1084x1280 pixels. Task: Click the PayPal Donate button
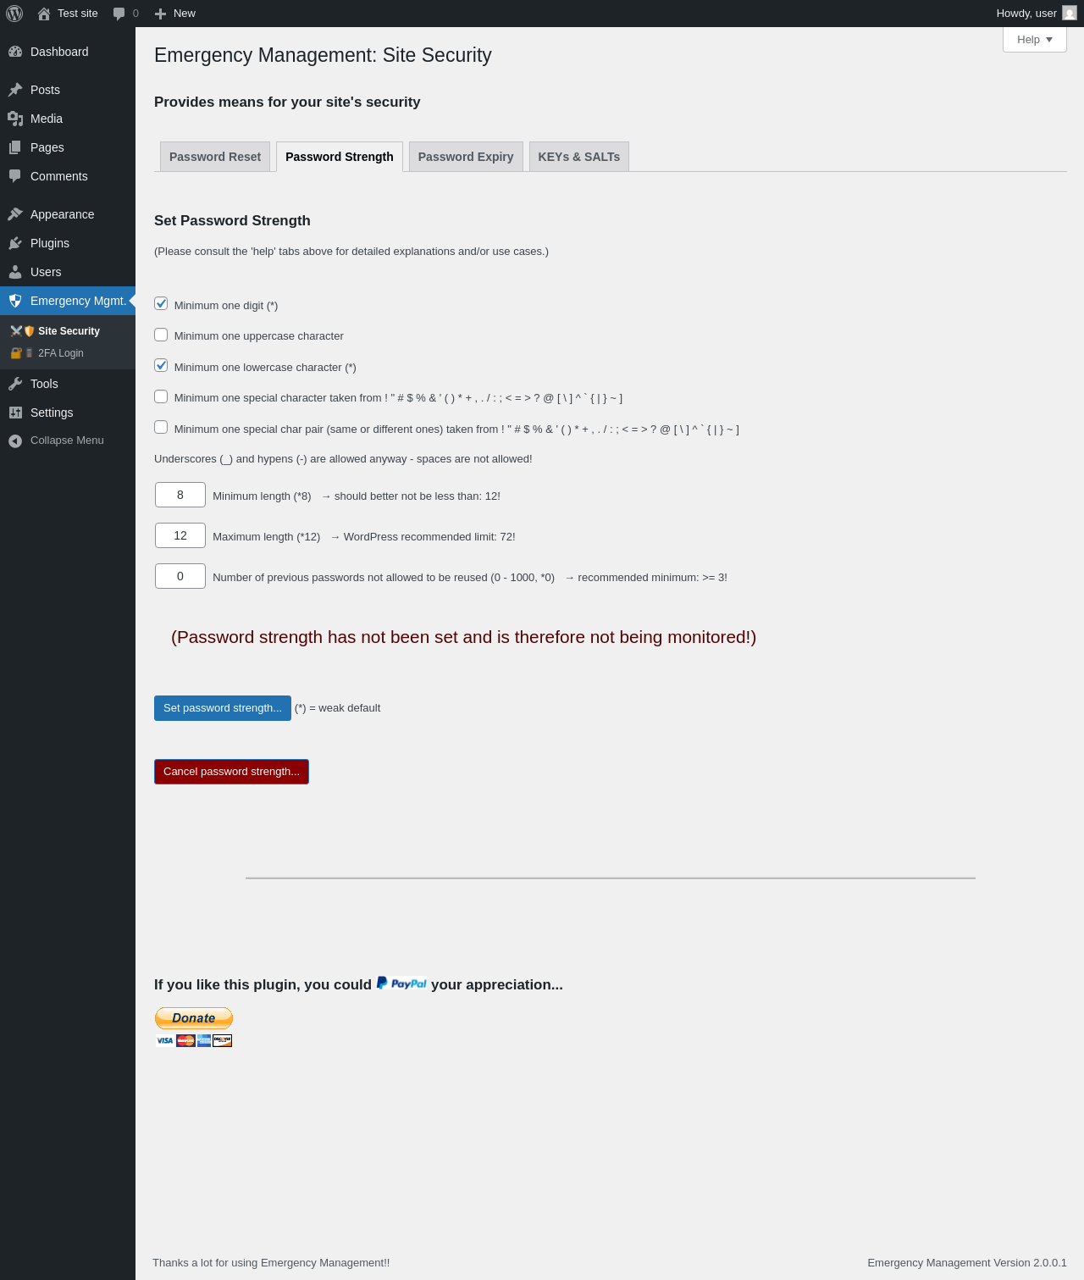click(194, 1018)
